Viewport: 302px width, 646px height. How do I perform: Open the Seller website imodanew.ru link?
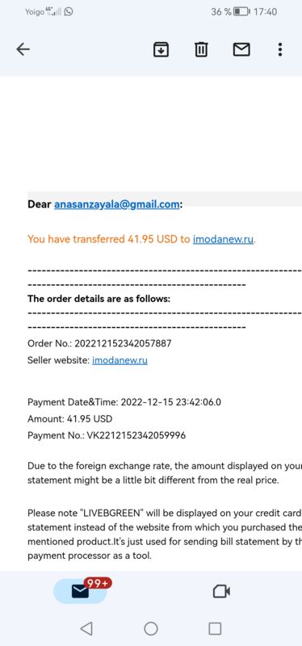120,360
